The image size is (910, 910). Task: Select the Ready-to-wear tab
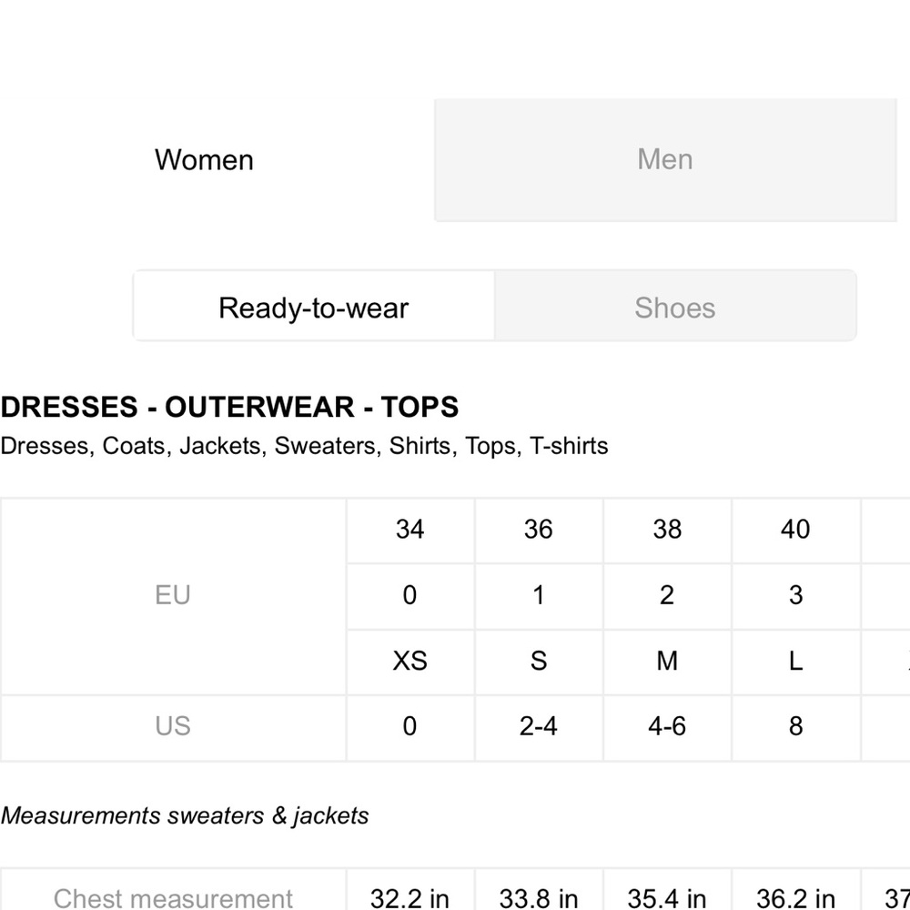click(314, 306)
